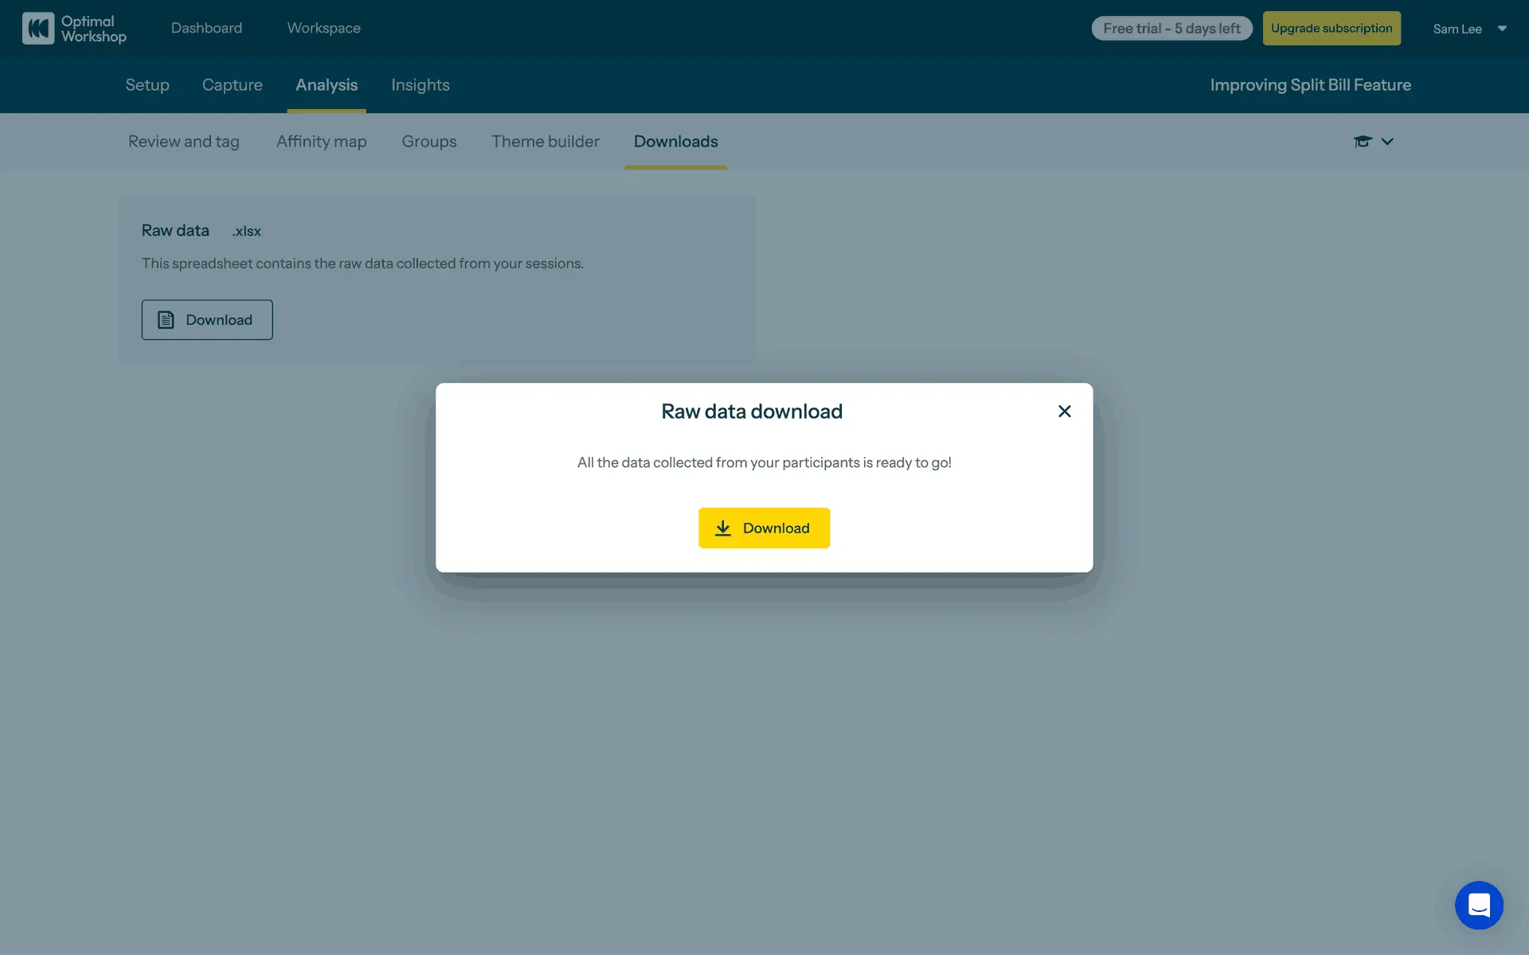Click the Optimal Workshop logo icon
Image resolution: width=1529 pixels, height=955 pixels.
pos(38,29)
